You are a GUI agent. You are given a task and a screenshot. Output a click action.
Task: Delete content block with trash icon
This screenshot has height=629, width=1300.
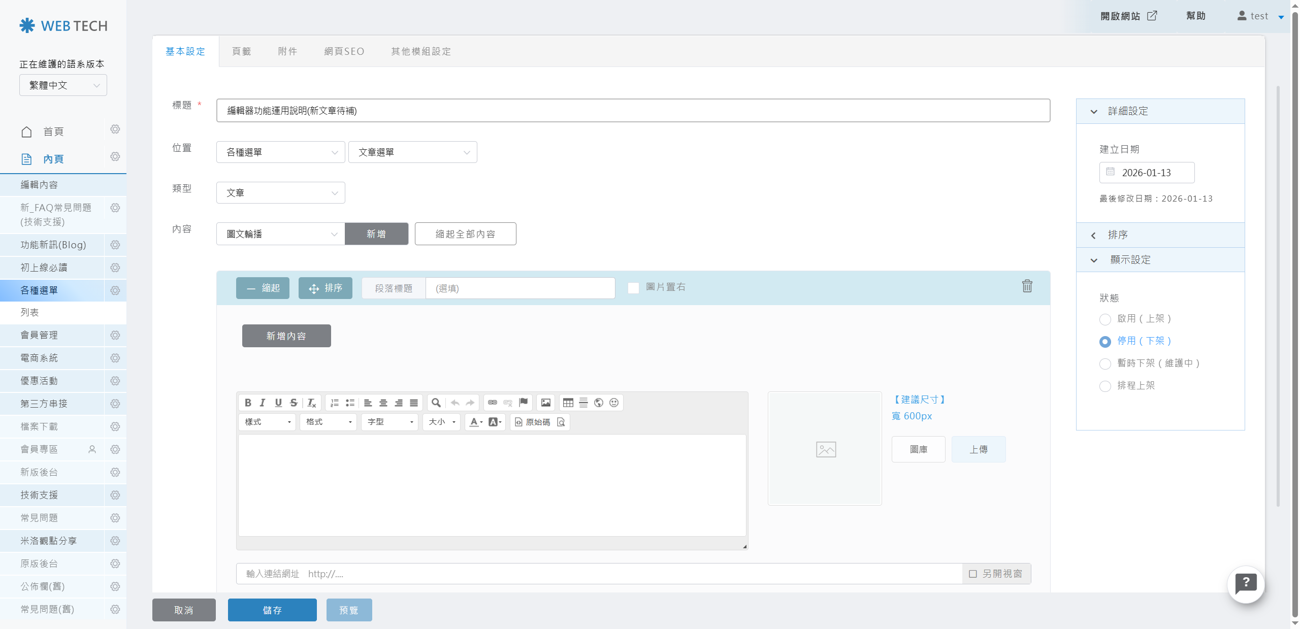pos(1027,286)
